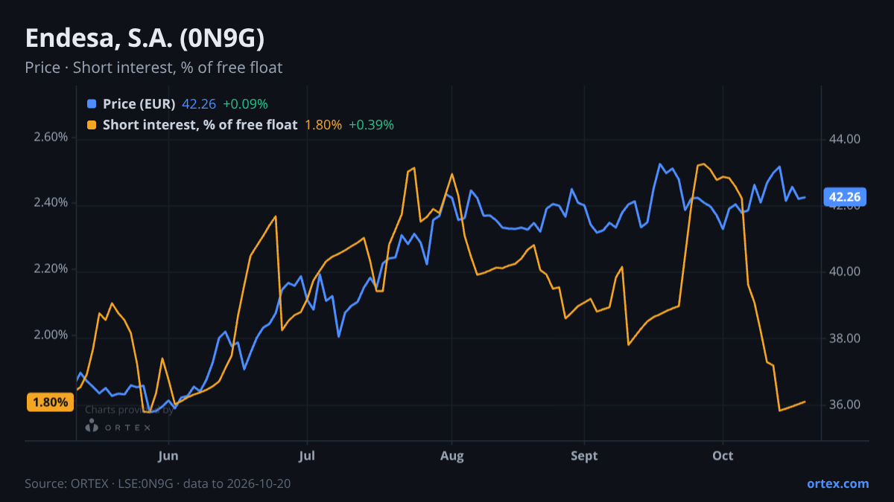
Task: Click the legend short interest value 1.80%
Action: pyautogui.click(x=323, y=125)
